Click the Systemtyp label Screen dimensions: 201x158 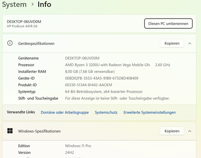pyautogui.click(x=27, y=91)
